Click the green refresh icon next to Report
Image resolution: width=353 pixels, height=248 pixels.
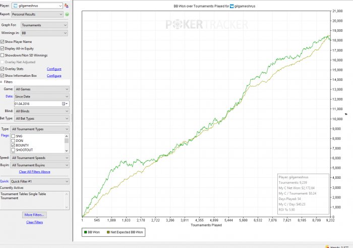click(x=67, y=15)
